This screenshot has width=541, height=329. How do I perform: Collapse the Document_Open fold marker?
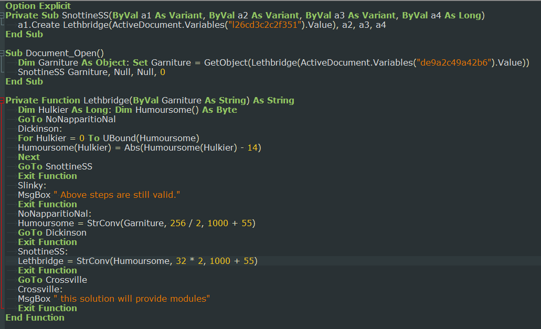tap(3, 53)
